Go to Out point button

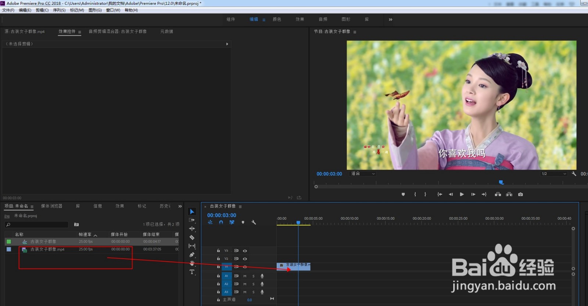(484, 194)
